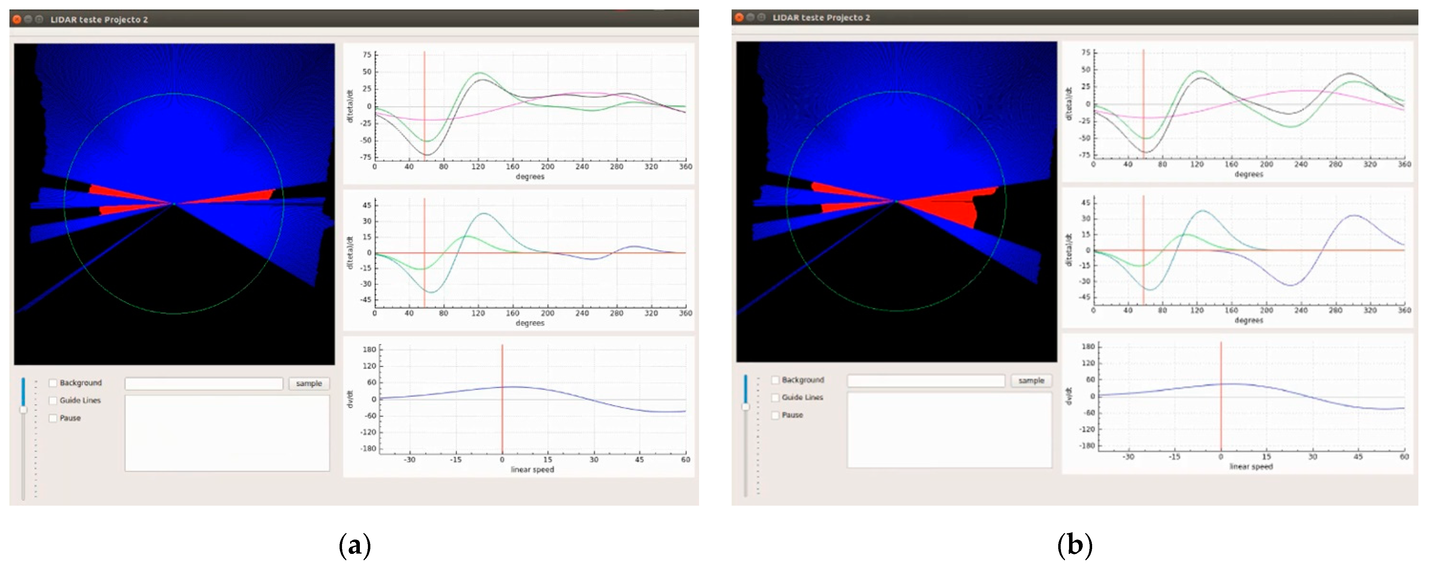Click the vertical slider handle in right window
Viewport: 1431px width, 570px height.
click(x=746, y=407)
